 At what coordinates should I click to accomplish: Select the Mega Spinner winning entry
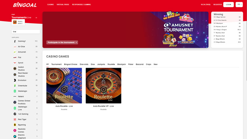click(227, 17)
